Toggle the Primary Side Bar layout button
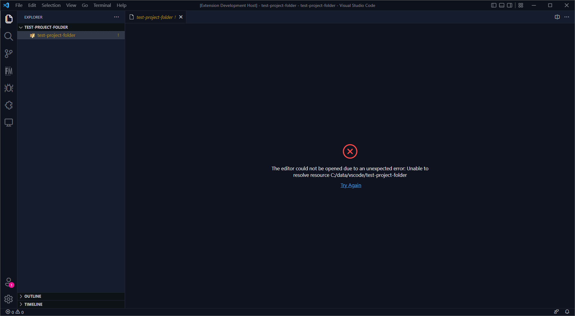 click(x=494, y=5)
